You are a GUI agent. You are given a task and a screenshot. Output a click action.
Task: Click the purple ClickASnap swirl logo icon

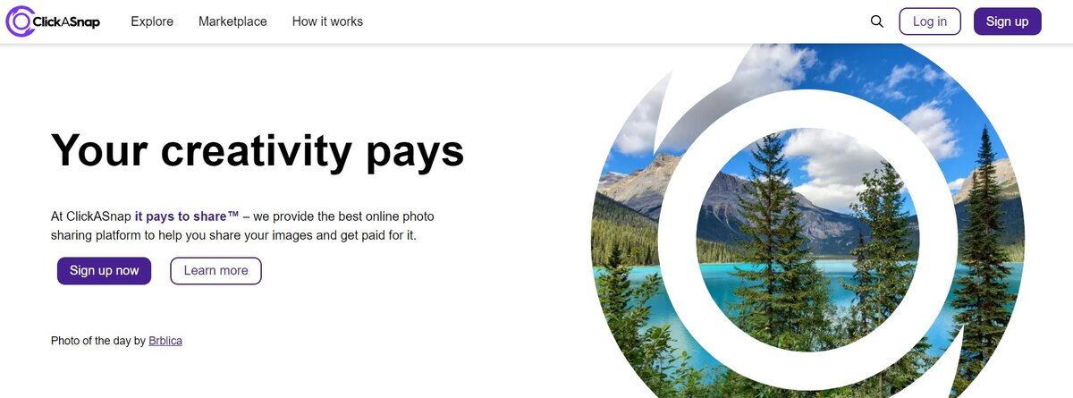point(20,21)
